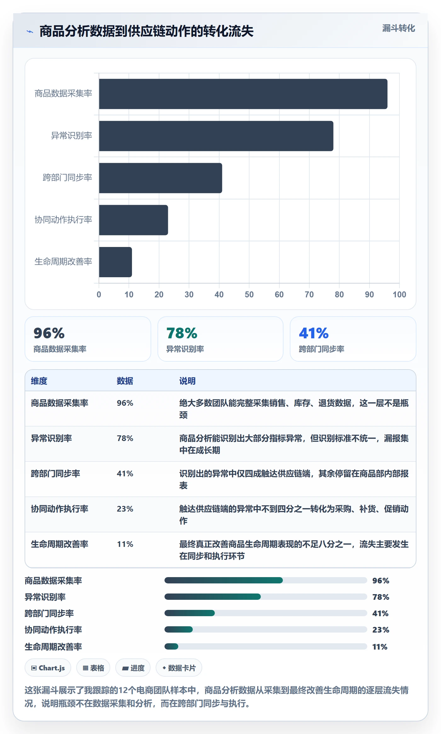This screenshot has height=734, width=441.
Task: Click the 50 tick on chart x-axis
Action: point(249,295)
